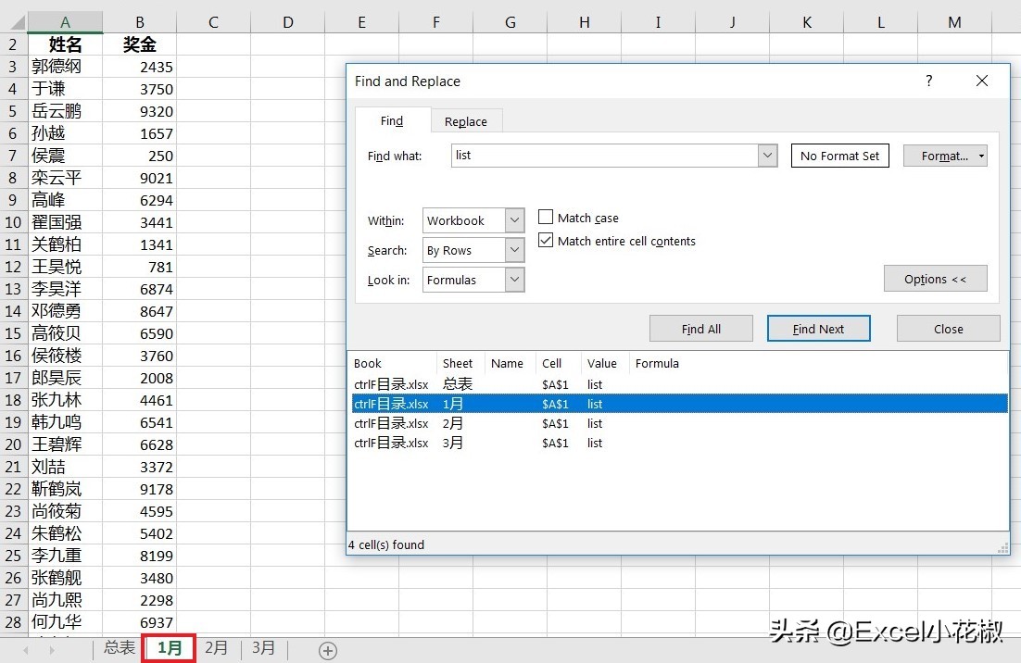This screenshot has height=663, width=1021.
Task: Click the cell containing 于谦
Action: tap(65, 89)
